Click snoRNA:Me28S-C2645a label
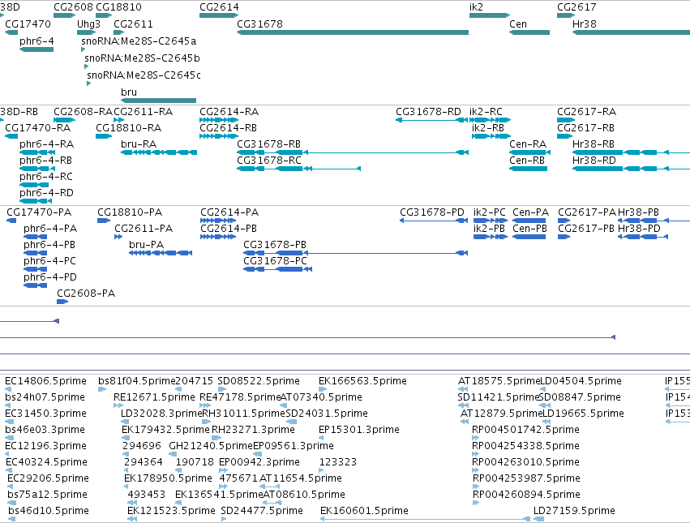 point(139,41)
